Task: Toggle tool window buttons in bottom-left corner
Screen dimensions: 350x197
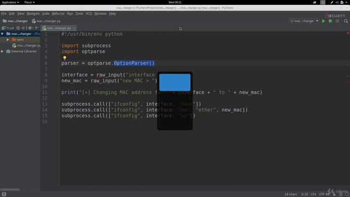Action: coord(4,194)
